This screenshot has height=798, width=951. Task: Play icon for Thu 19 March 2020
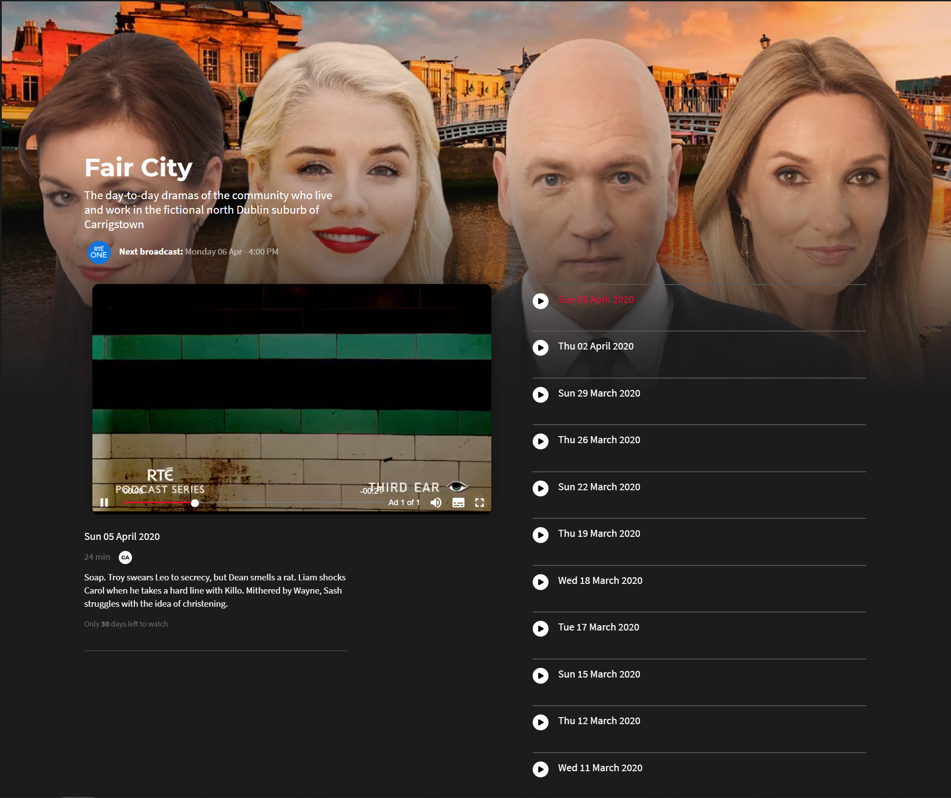pyautogui.click(x=540, y=535)
